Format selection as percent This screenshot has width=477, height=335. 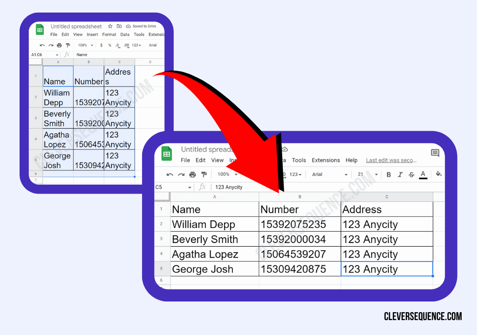[110, 45]
